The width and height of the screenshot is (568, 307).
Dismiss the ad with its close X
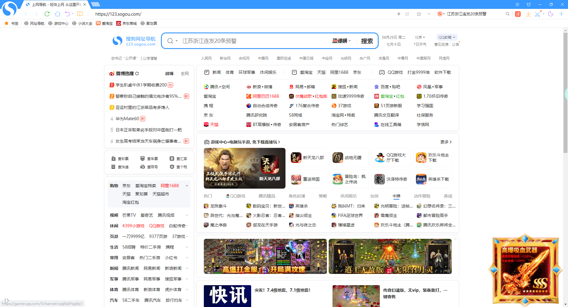pos(455,239)
